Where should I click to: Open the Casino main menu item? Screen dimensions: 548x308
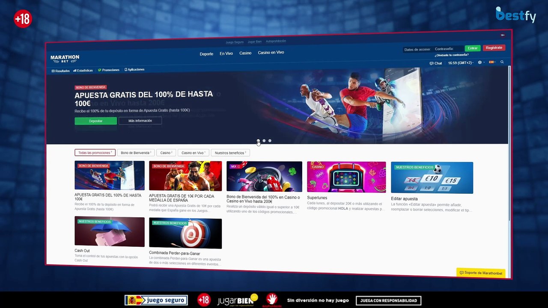(x=245, y=53)
